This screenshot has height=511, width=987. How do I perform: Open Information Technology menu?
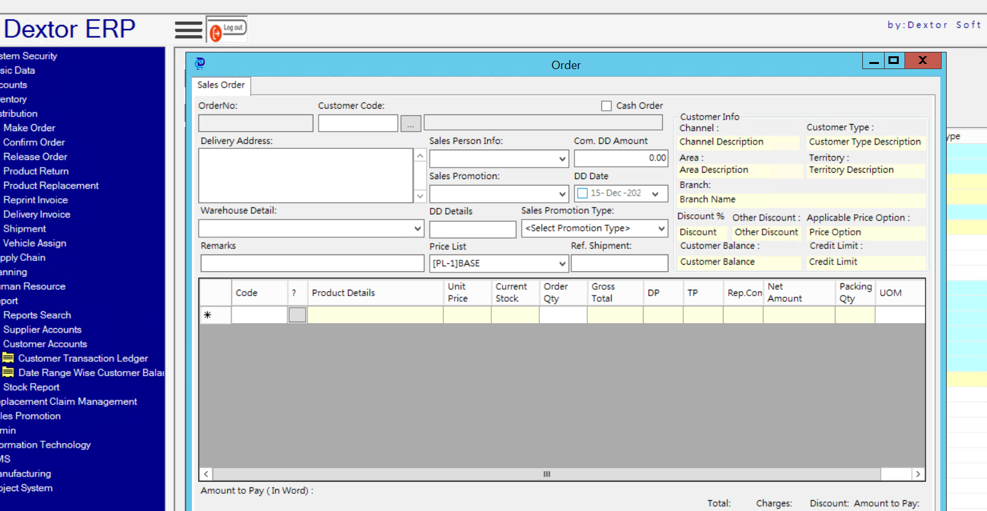(x=45, y=444)
